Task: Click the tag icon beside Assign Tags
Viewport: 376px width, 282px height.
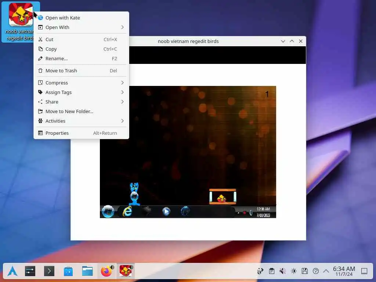Action: [40, 92]
